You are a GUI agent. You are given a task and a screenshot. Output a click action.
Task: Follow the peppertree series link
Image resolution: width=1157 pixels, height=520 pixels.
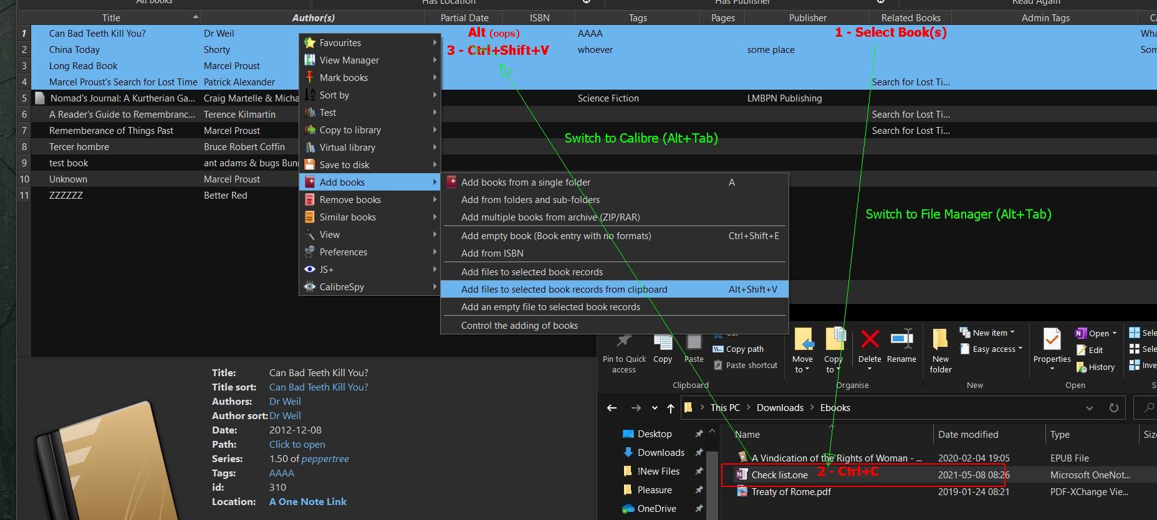325,458
